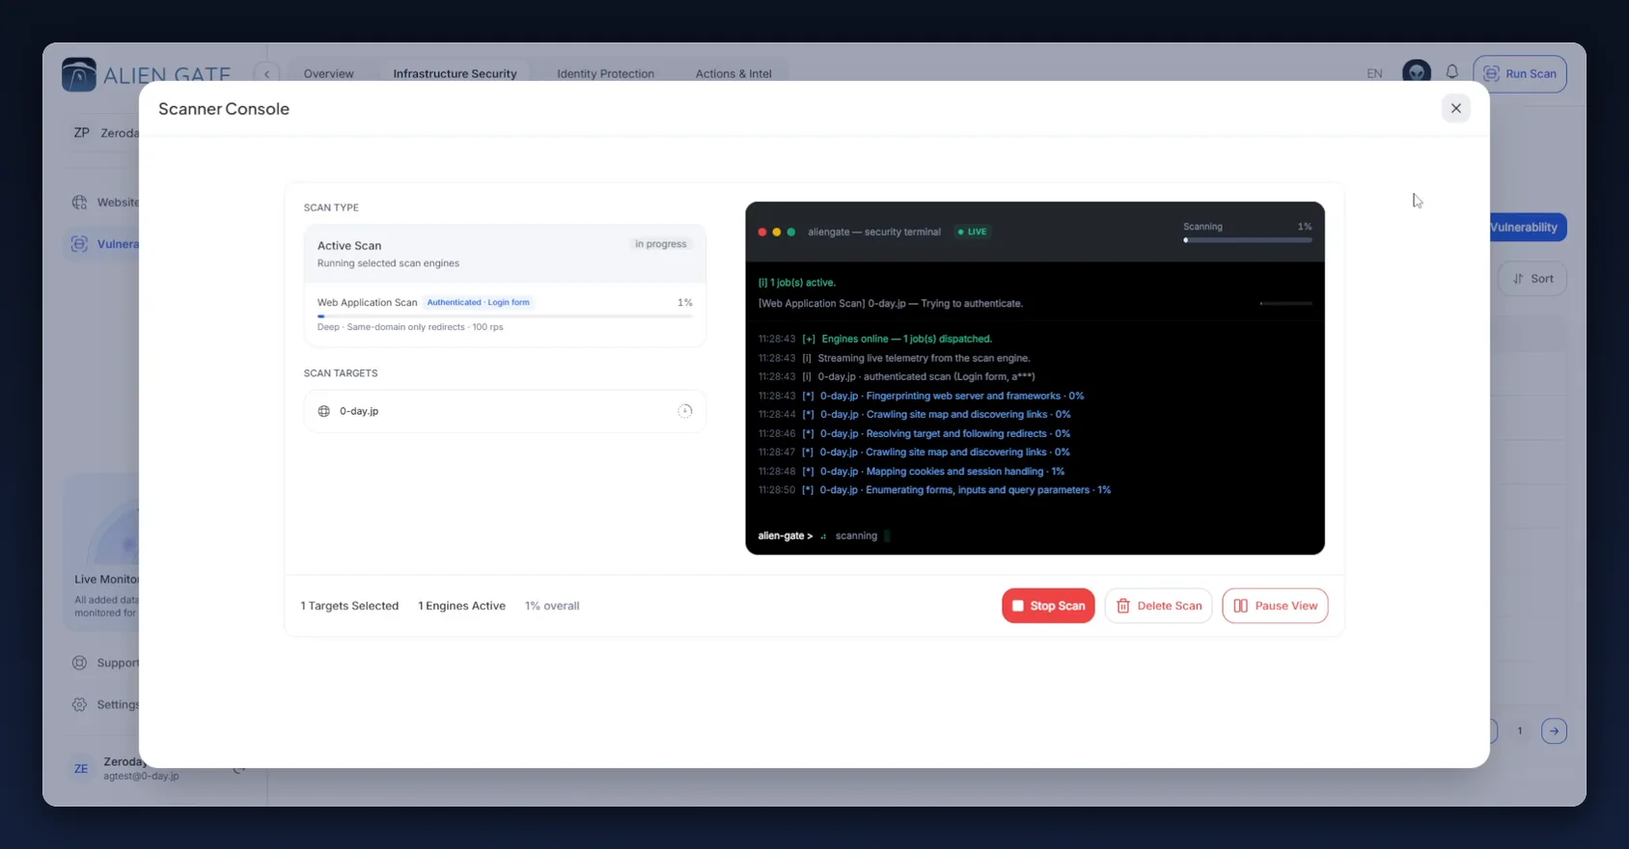Open the Vulnerability sidebar icon
1629x849 pixels.
coord(79,244)
